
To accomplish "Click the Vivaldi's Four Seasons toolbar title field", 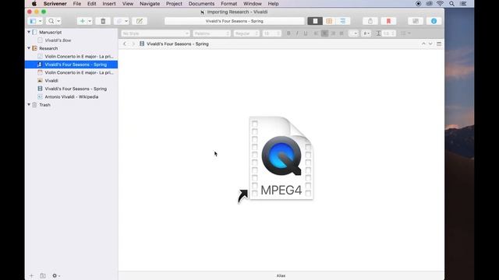I will coord(234,21).
